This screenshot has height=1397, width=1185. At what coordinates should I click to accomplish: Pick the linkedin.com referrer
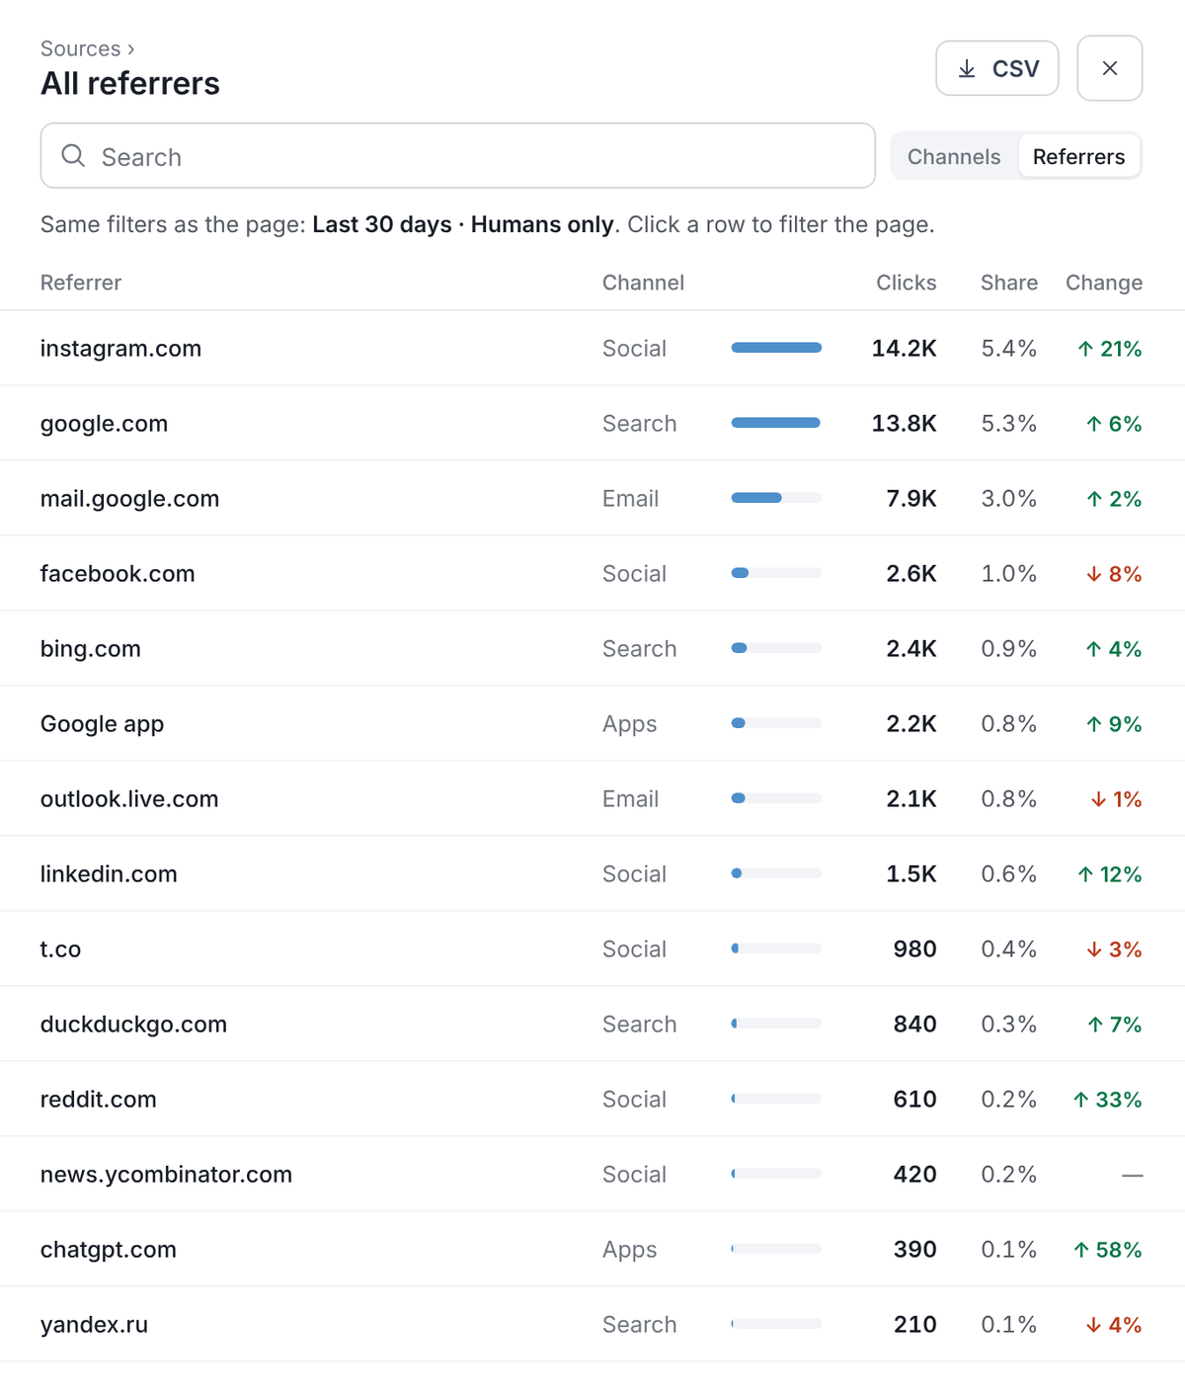point(592,874)
